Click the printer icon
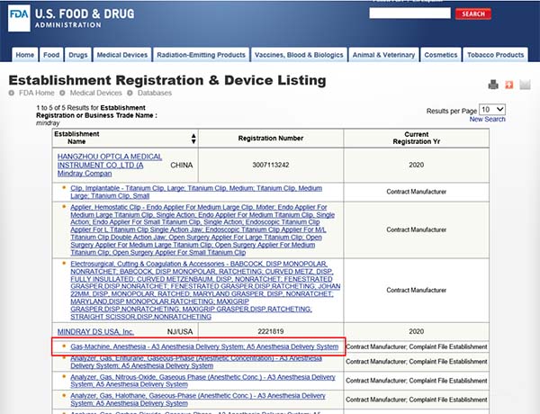Screen dimensions: 540x414 coord(493,85)
